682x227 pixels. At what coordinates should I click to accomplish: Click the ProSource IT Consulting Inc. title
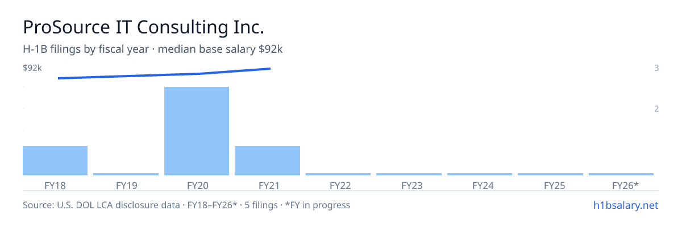(x=143, y=27)
